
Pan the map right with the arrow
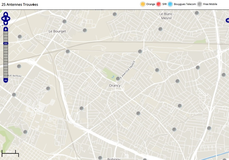point(9,19)
